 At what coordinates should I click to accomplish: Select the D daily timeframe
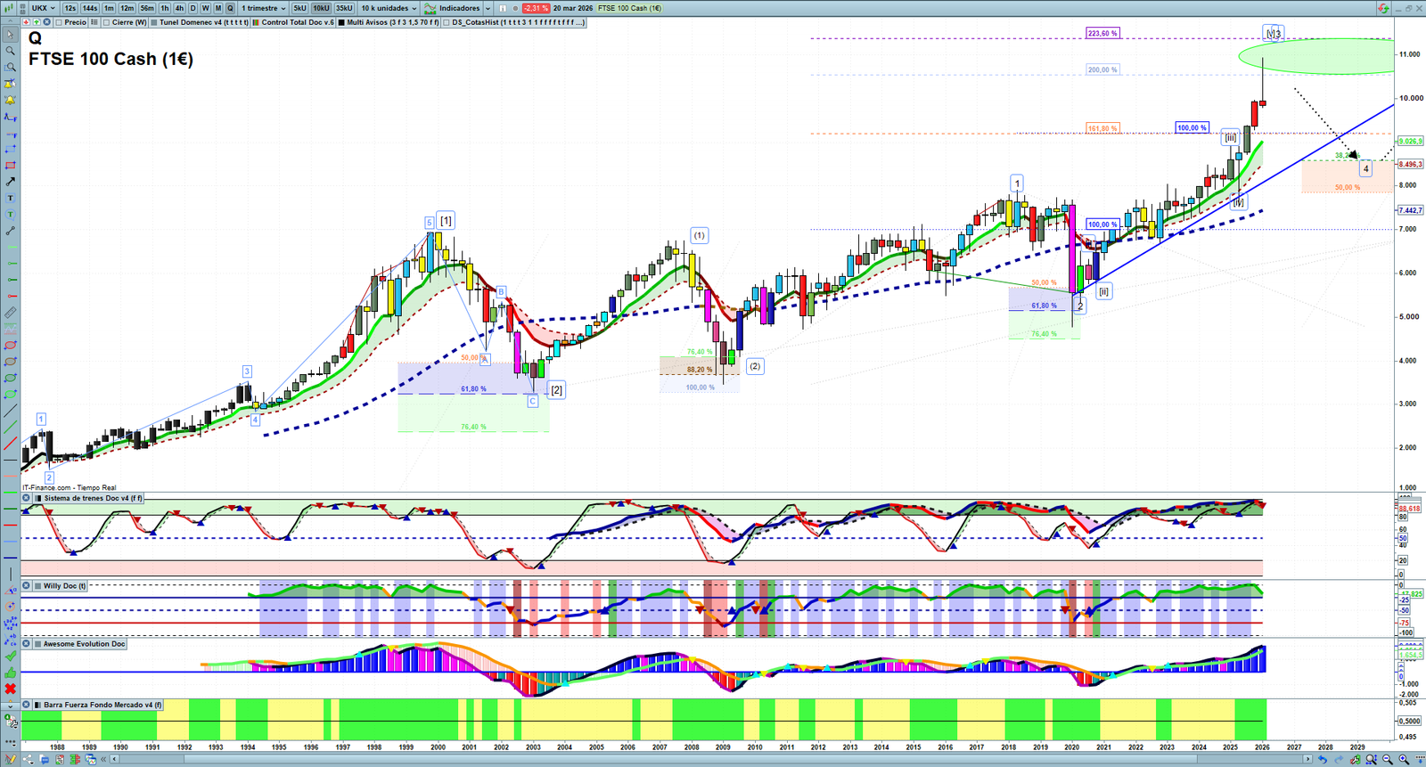pyautogui.click(x=193, y=8)
